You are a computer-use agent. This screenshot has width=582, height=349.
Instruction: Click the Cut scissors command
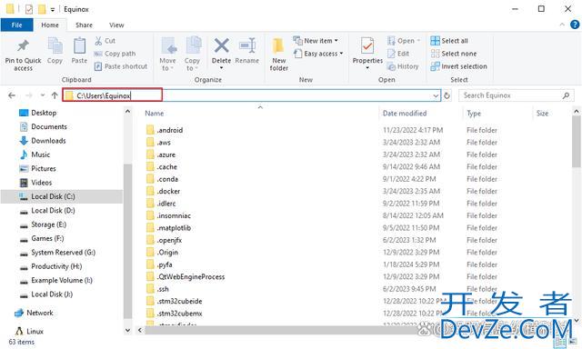[x=105, y=41]
